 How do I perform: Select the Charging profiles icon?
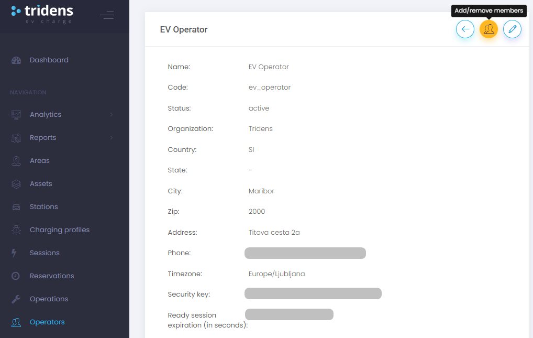click(16, 230)
